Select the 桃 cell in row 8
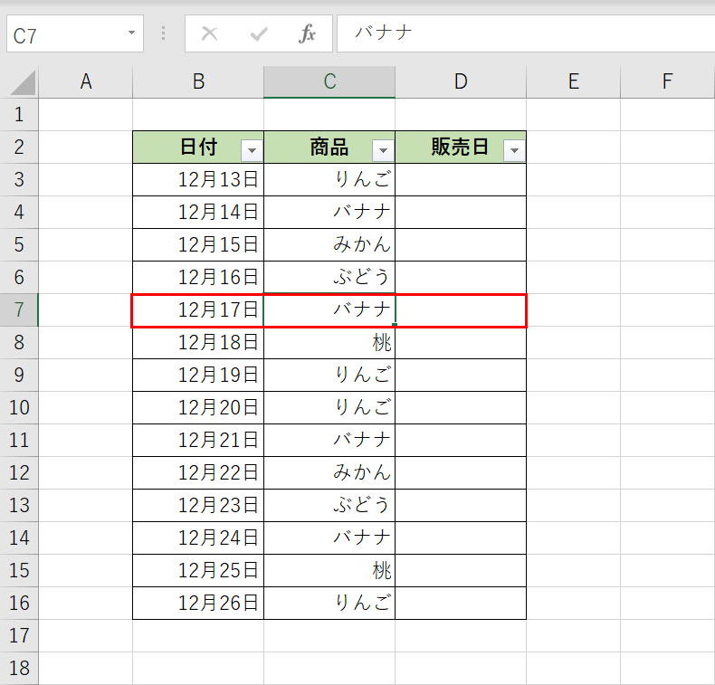Viewport: 715px width, 685px height. [x=329, y=342]
